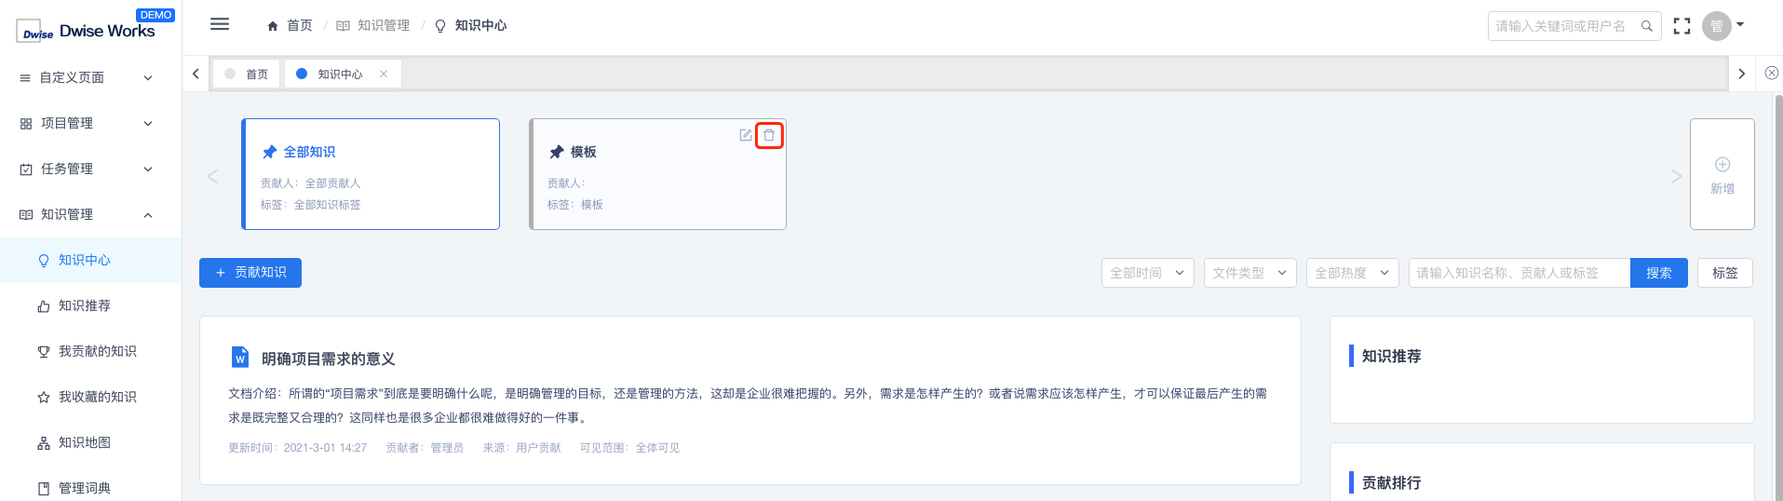
Task: Click the hamburger menu icon to collapse sidebar
Action: tap(220, 25)
